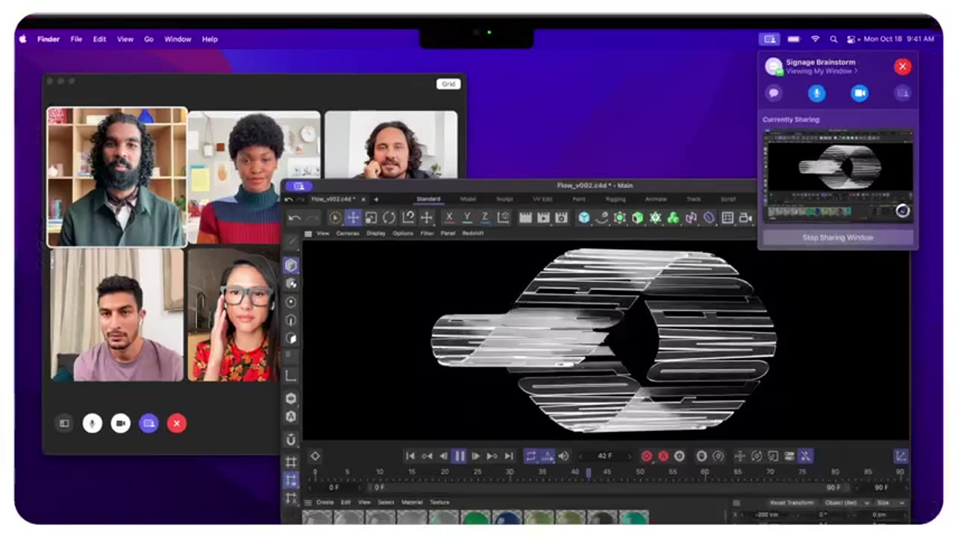The width and height of the screenshot is (955, 537).
Task: Open the Cameras viewport menu
Action: 348,233
